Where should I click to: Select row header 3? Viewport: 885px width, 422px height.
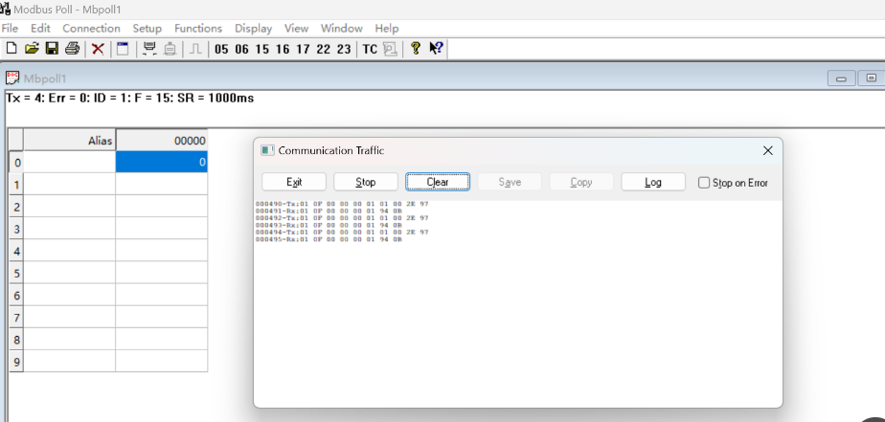click(16, 229)
